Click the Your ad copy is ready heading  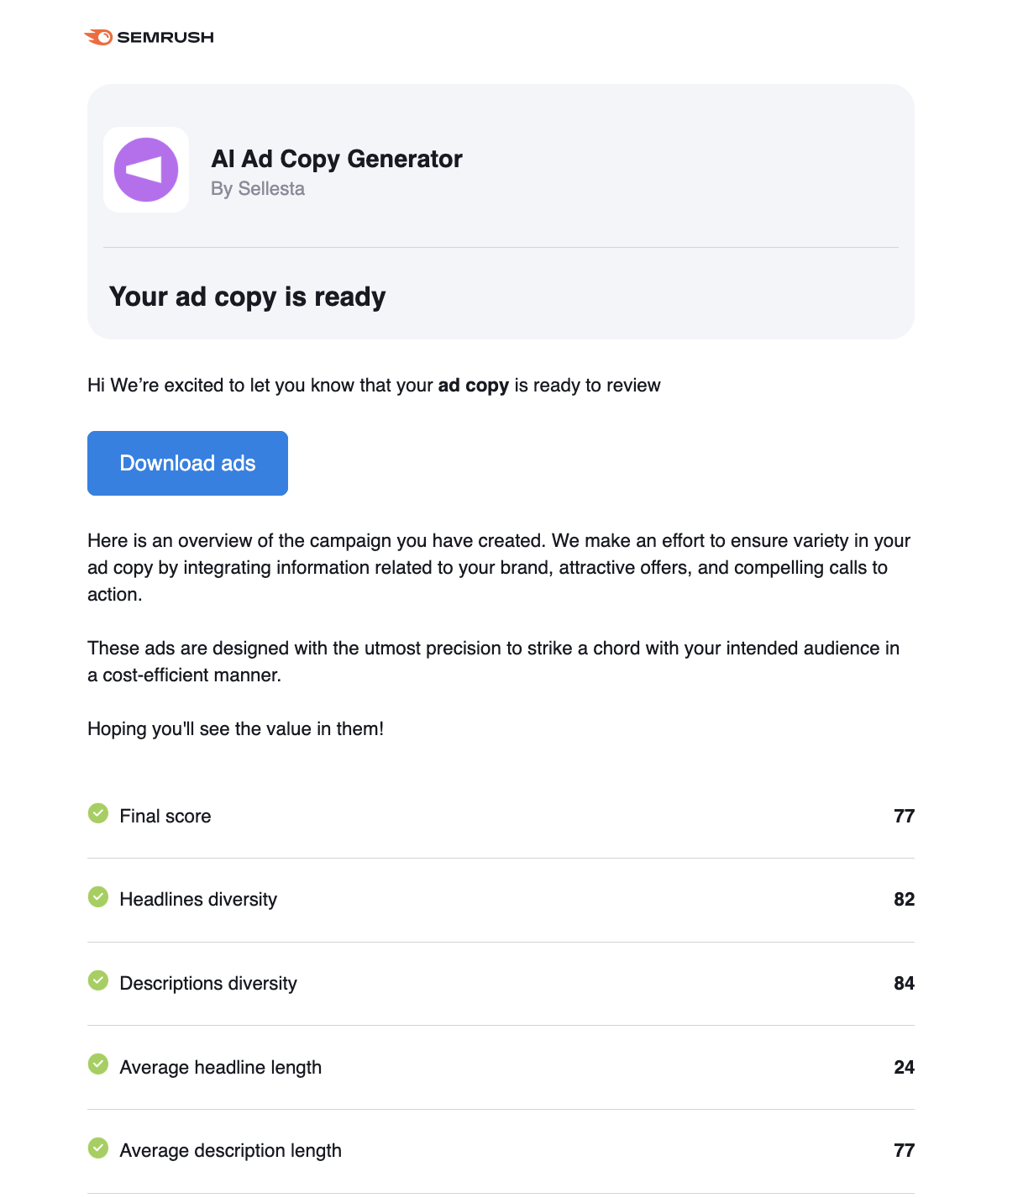247,297
